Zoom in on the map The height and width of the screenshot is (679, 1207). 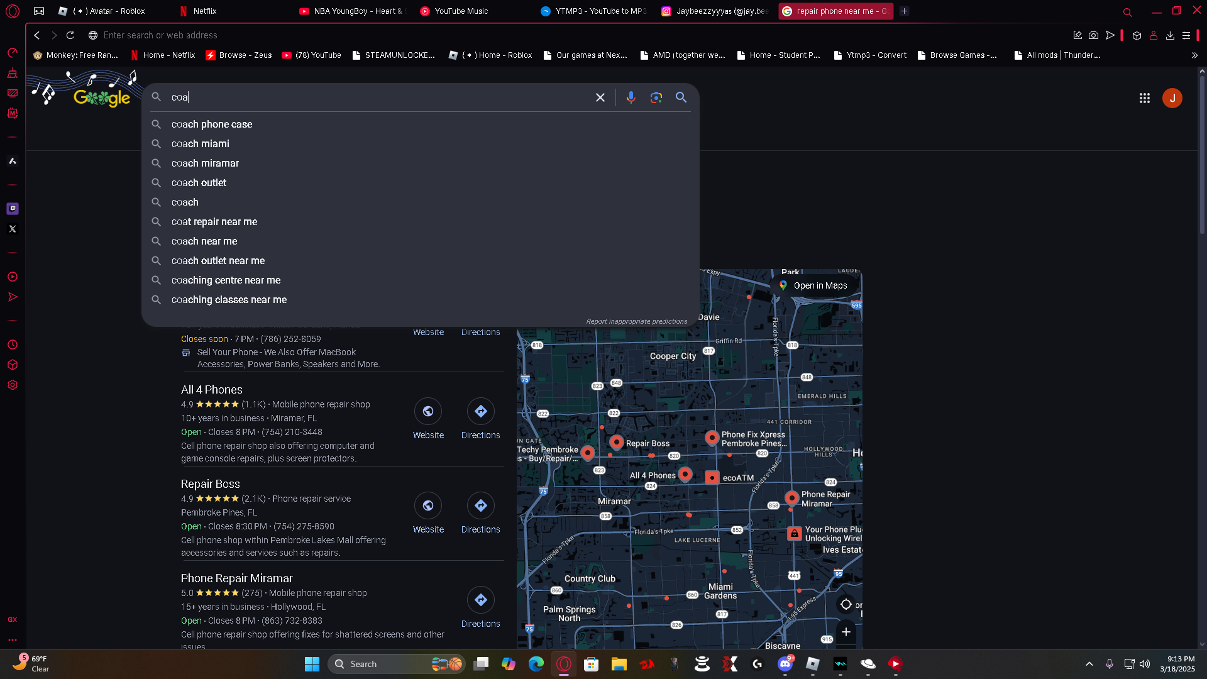pos(846,632)
